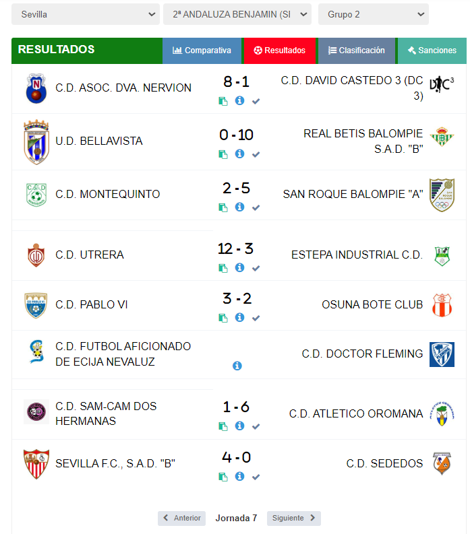470x534 pixels.
Task: Expand the 2ª Andaluza Benjamin competition dropdown
Action: 237,14
